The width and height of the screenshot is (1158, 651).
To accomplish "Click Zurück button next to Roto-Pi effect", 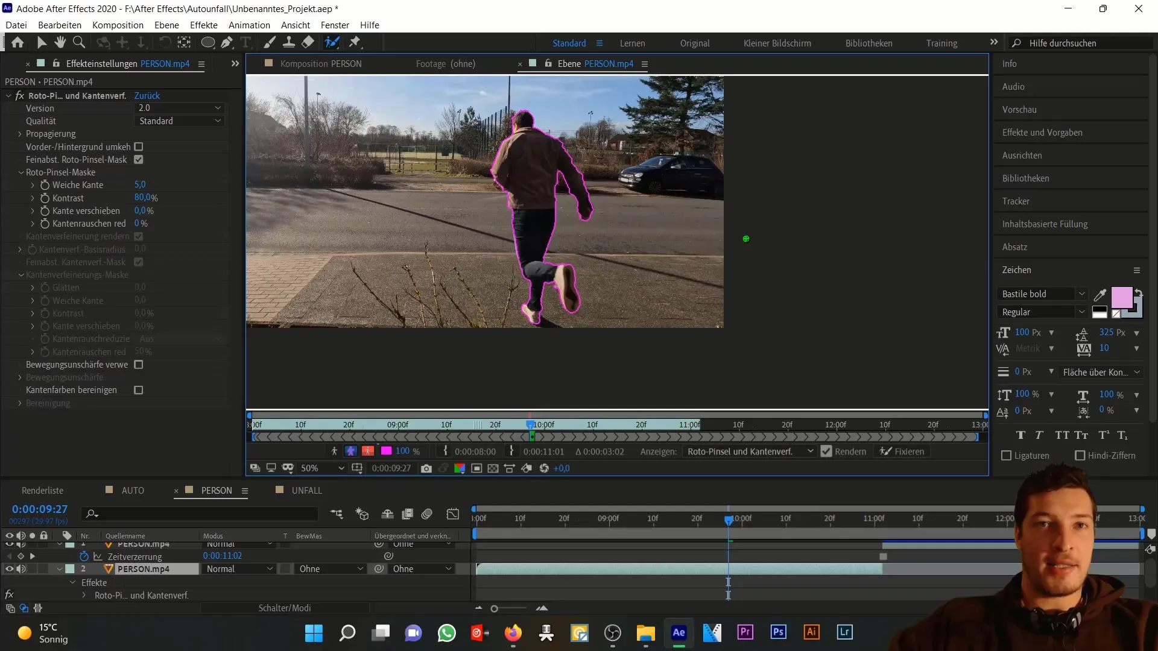I will click(147, 95).
